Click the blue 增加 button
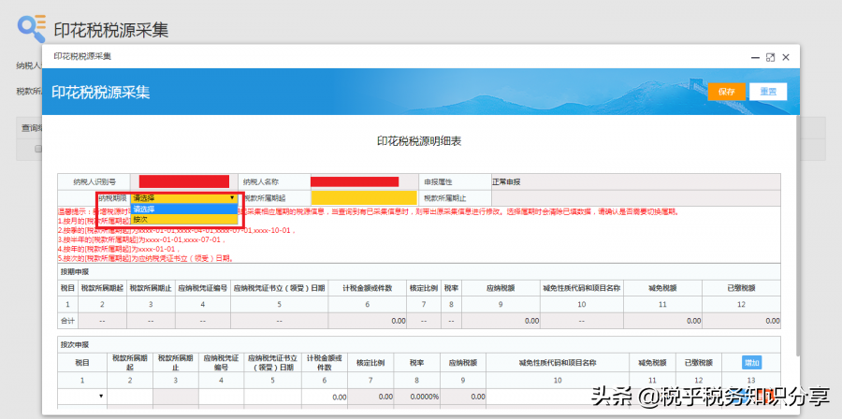 click(x=752, y=363)
